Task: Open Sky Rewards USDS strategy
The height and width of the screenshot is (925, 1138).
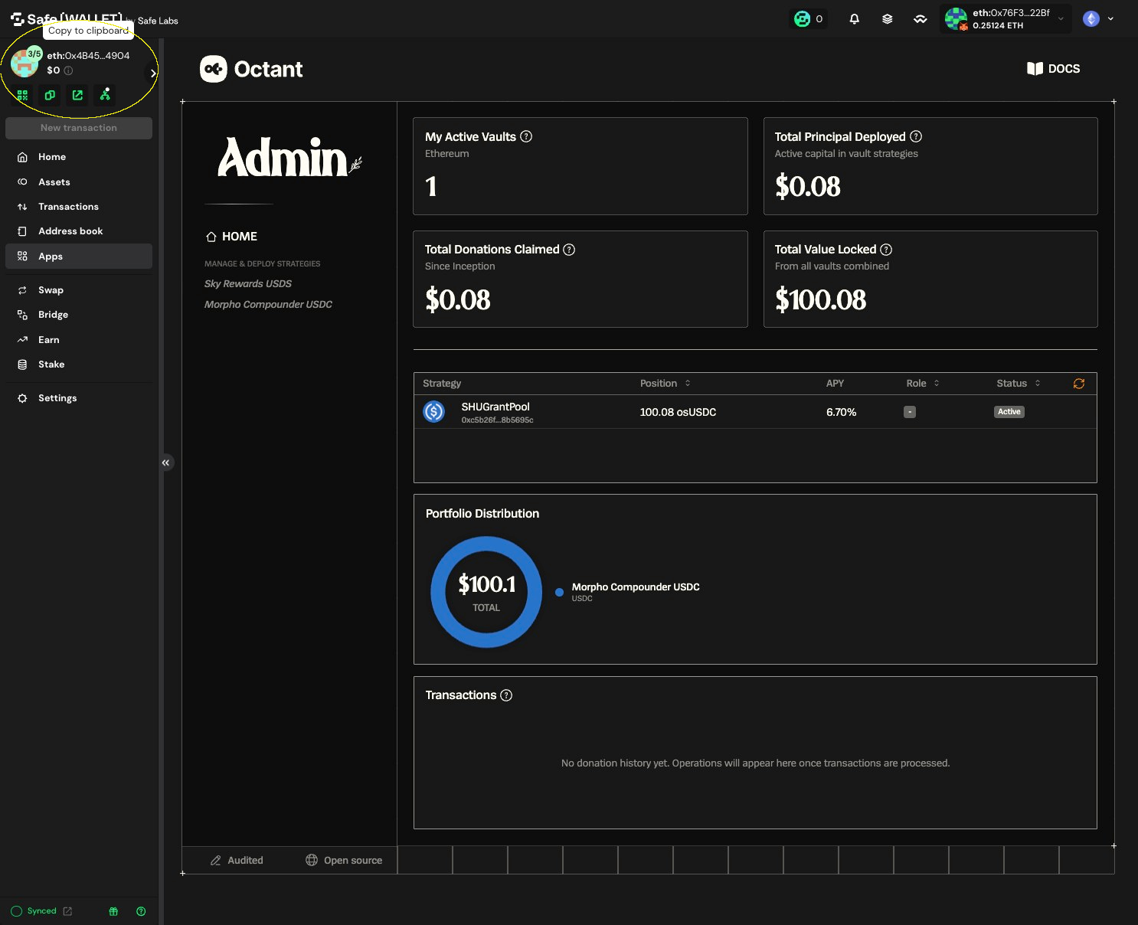Action: pyautogui.click(x=248, y=284)
